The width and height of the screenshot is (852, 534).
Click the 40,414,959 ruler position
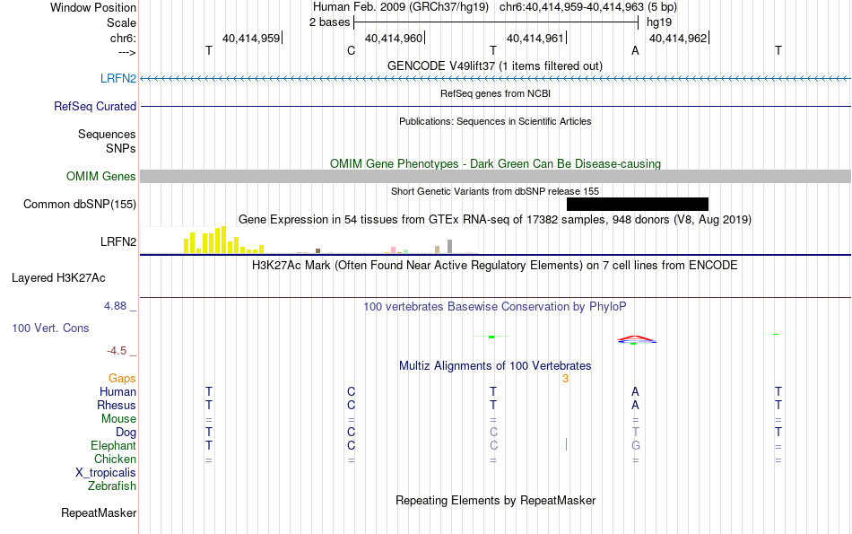(x=251, y=38)
